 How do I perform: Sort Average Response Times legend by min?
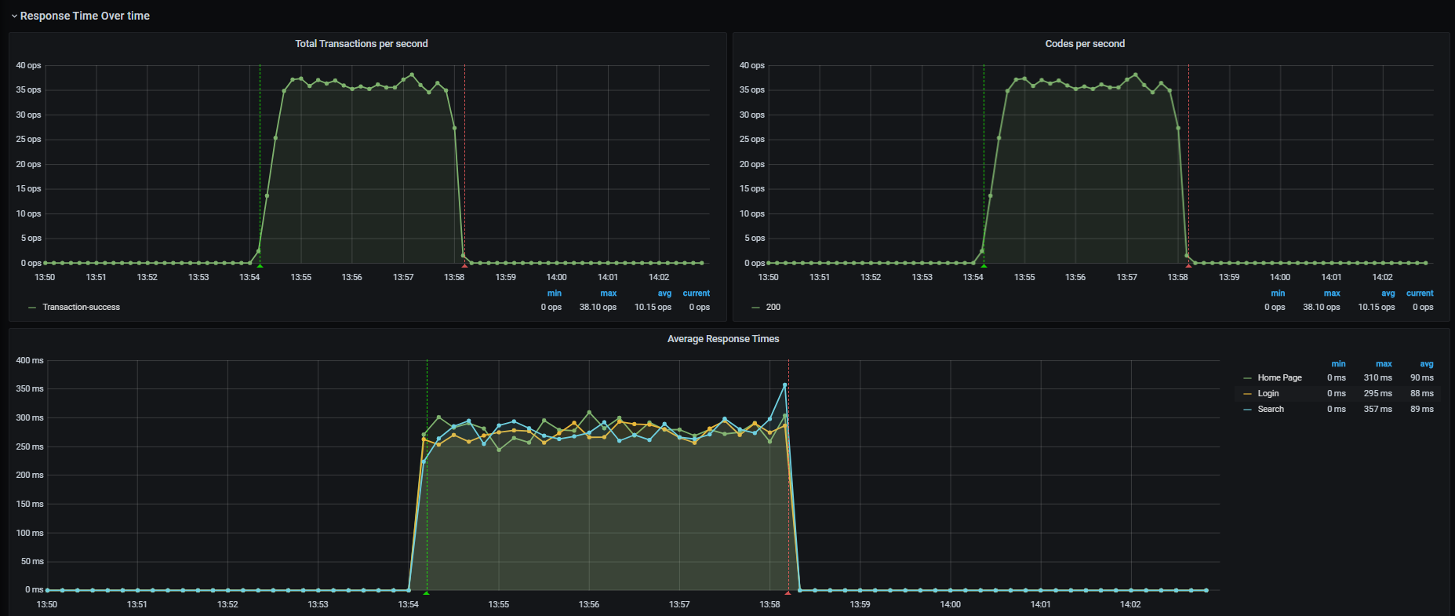click(1338, 364)
